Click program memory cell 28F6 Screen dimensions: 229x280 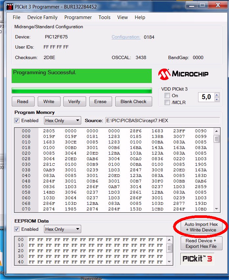[136, 131]
